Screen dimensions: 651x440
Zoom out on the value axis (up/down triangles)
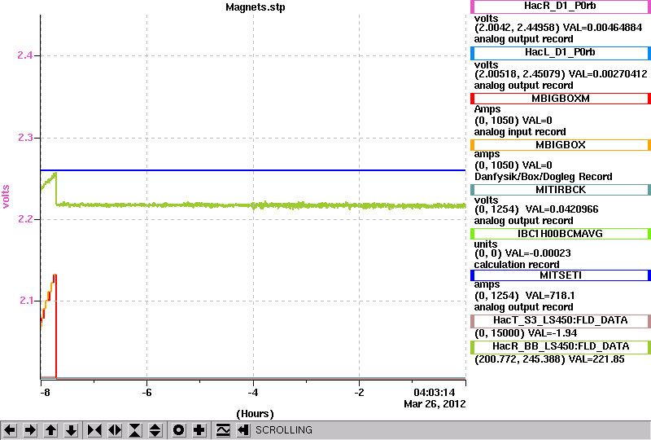[155, 430]
